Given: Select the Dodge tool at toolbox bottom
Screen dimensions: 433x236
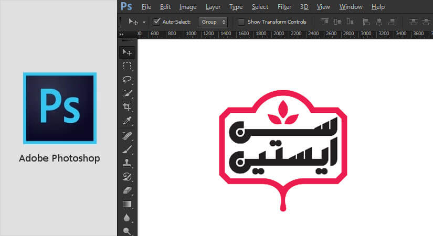Looking at the screenshot, I should pyautogui.click(x=127, y=231).
